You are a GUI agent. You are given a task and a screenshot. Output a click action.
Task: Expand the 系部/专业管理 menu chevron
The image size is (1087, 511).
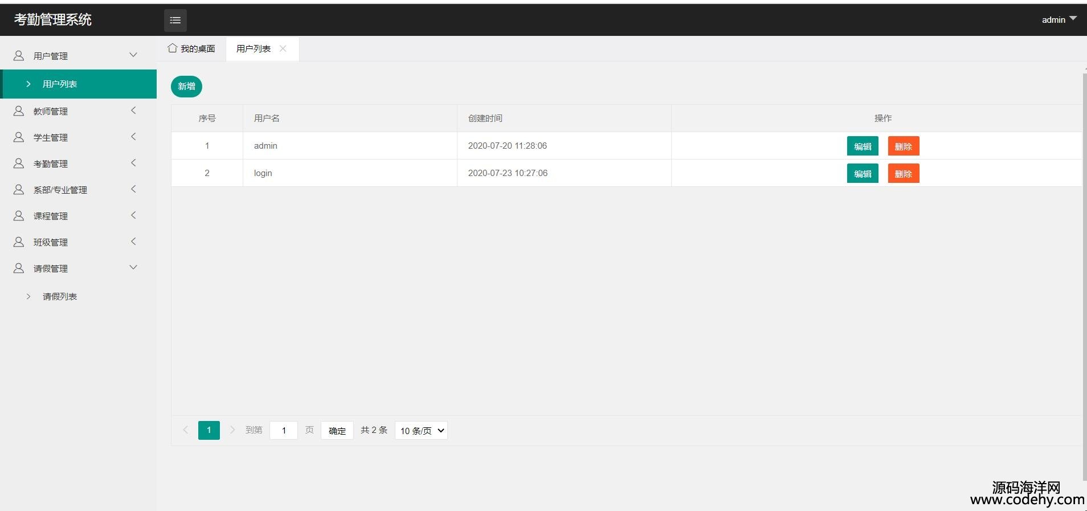(133, 189)
